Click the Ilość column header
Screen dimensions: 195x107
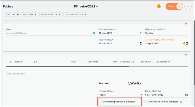pos(115,62)
